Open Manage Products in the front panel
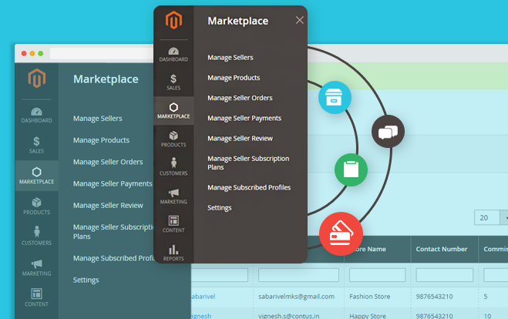 pyautogui.click(x=234, y=78)
